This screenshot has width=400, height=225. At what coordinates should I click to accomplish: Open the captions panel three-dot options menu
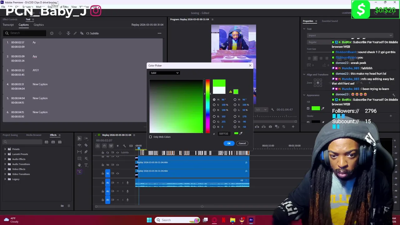click(159, 33)
